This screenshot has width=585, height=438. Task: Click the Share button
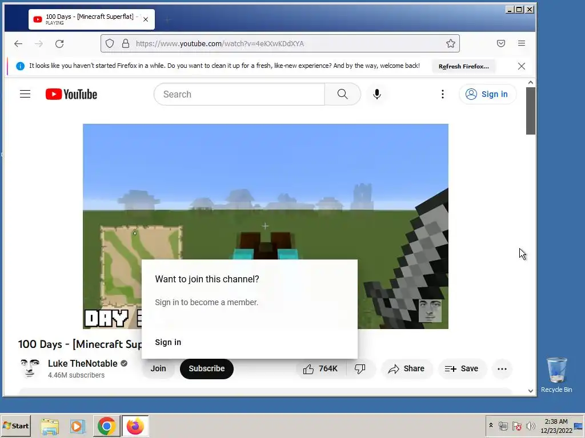click(407, 369)
